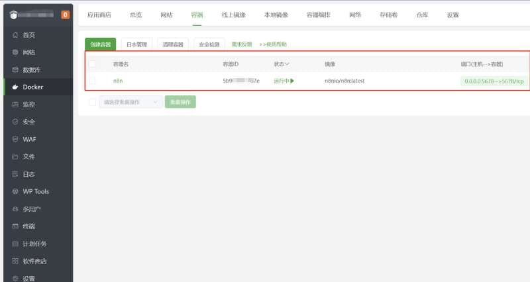Click the green play icon beside 运行中
The image size is (530, 282).
coord(292,81)
